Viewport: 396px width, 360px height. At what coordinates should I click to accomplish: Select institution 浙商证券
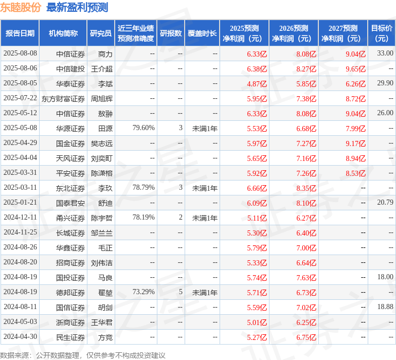tap(70, 322)
